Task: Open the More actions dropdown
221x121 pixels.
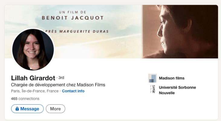Action: pyautogui.click(x=55, y=109)
